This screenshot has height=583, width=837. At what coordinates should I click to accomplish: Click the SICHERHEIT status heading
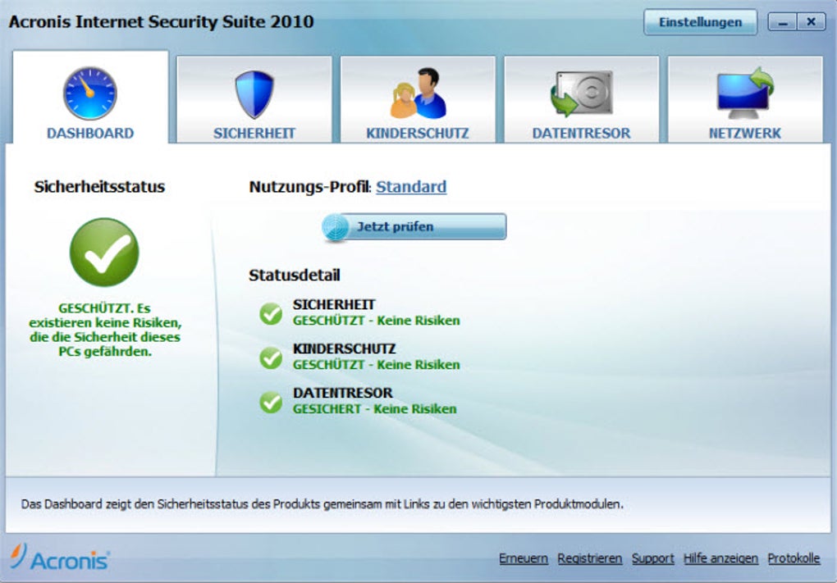click(334, 304)
